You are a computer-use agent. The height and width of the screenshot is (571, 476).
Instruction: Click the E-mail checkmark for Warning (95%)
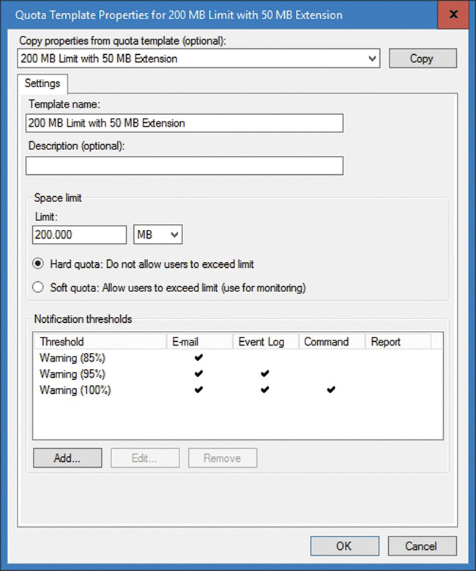click(198, 373)
